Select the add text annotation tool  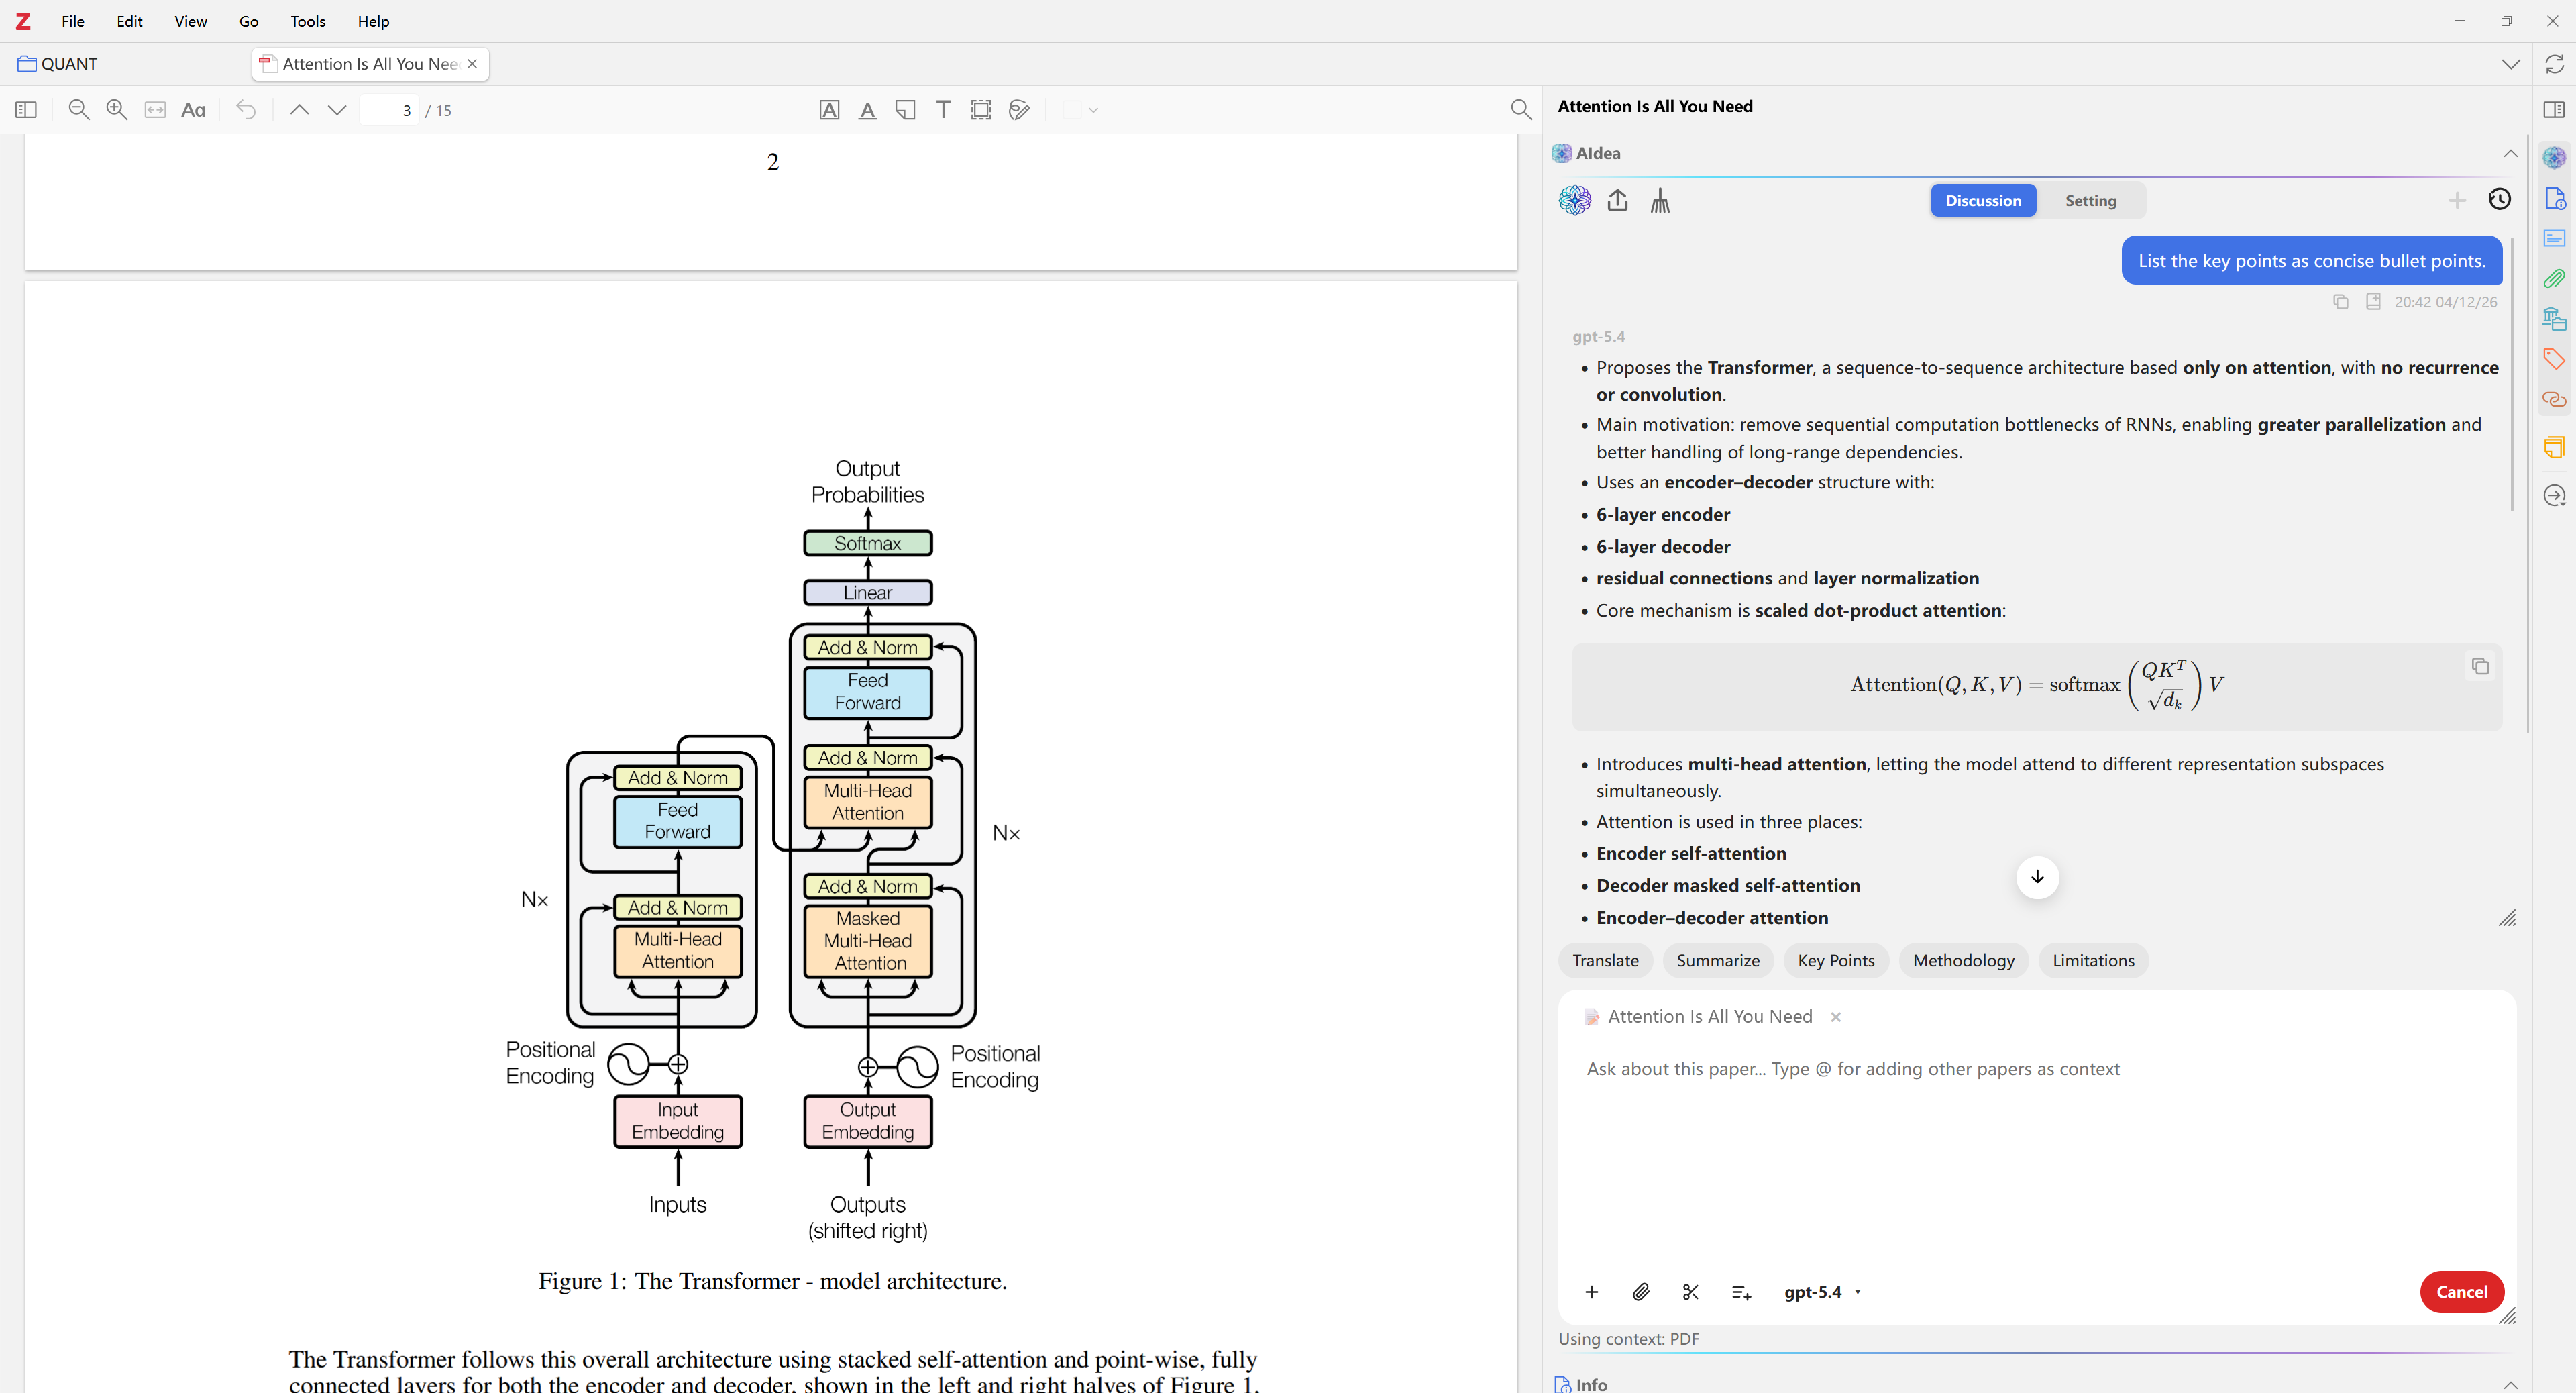tap(943, 110)
